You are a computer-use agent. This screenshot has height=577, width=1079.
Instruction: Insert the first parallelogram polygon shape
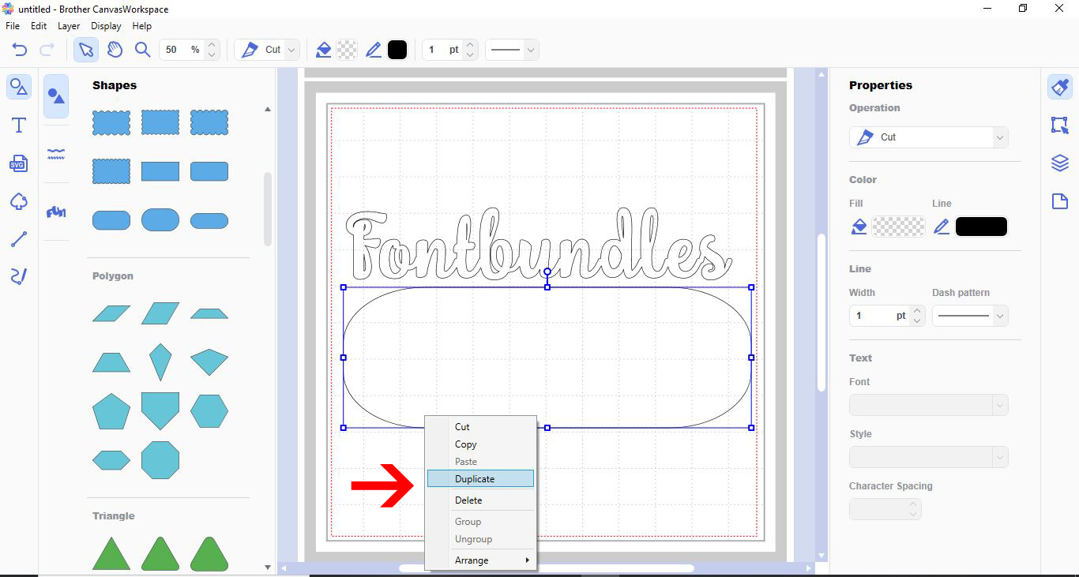111,313
